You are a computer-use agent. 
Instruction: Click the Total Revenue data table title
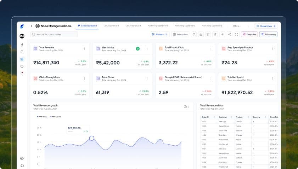click(x=211, y=105)
